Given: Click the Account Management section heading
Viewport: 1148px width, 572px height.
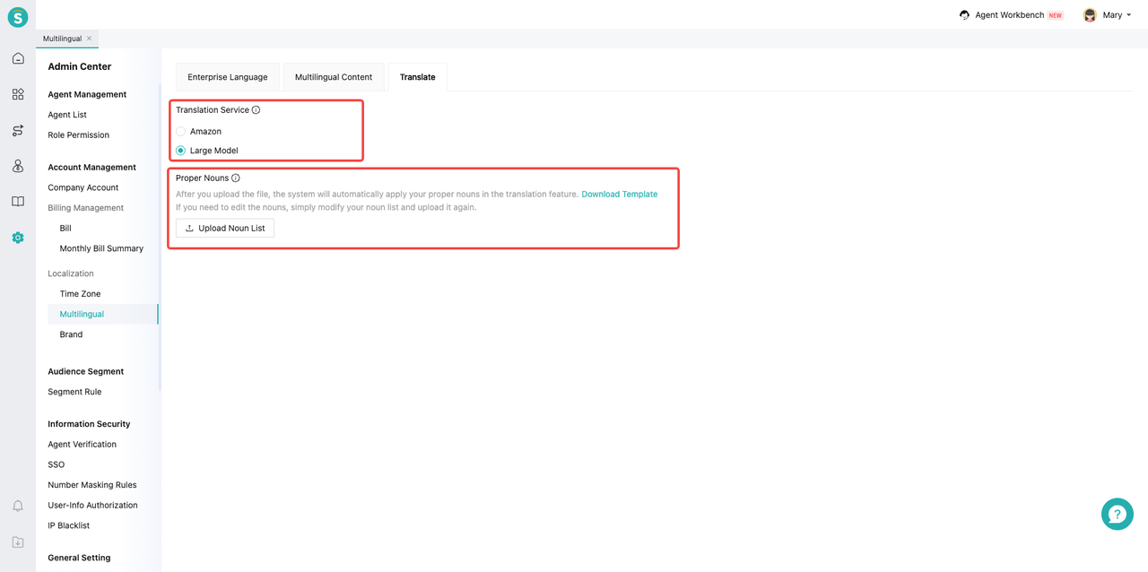Looking at the screenshot, I should (x=92, y=168).
